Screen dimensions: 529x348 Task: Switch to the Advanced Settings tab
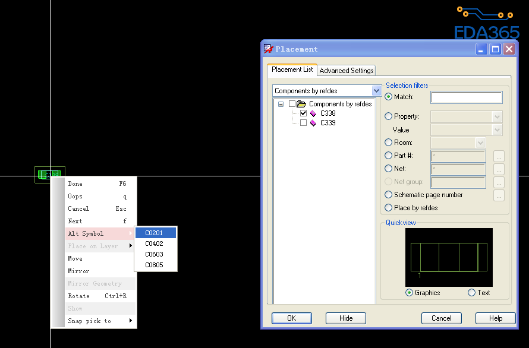347,71
